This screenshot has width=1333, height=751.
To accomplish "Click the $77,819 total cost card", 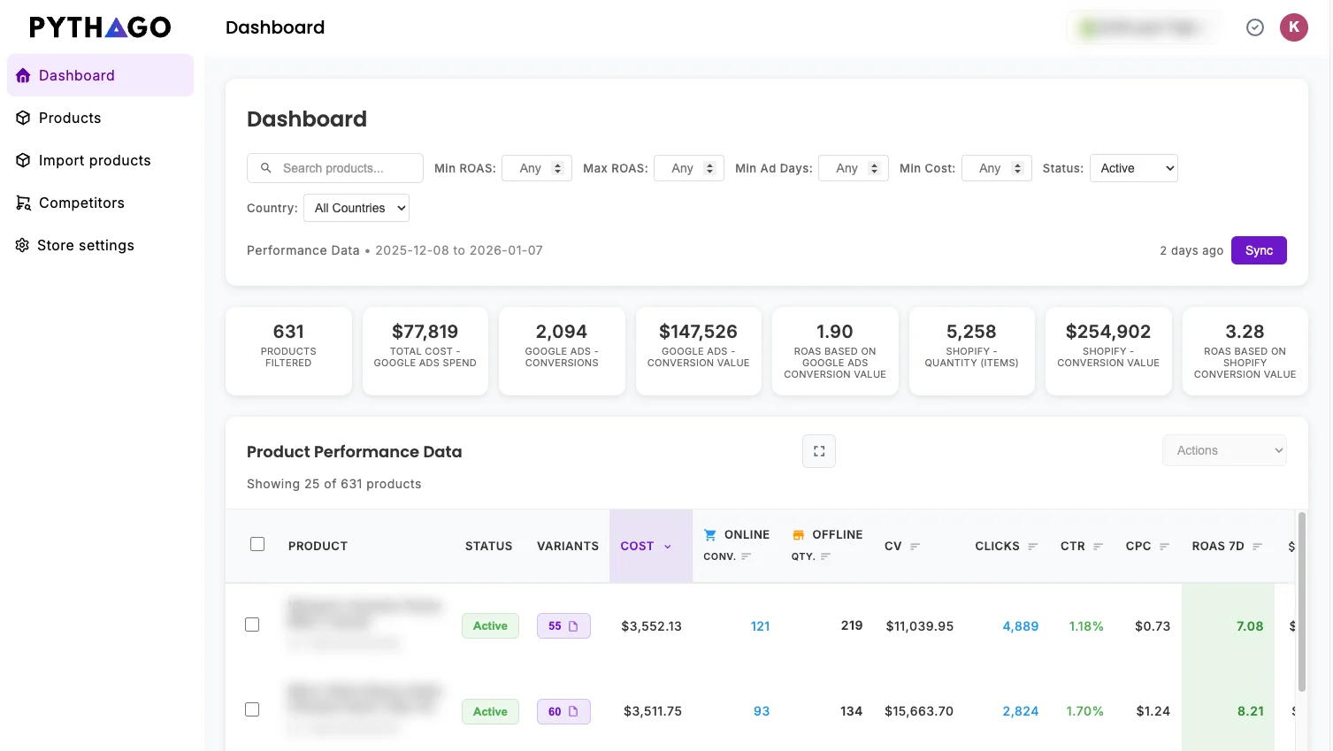I will point(425,351).
